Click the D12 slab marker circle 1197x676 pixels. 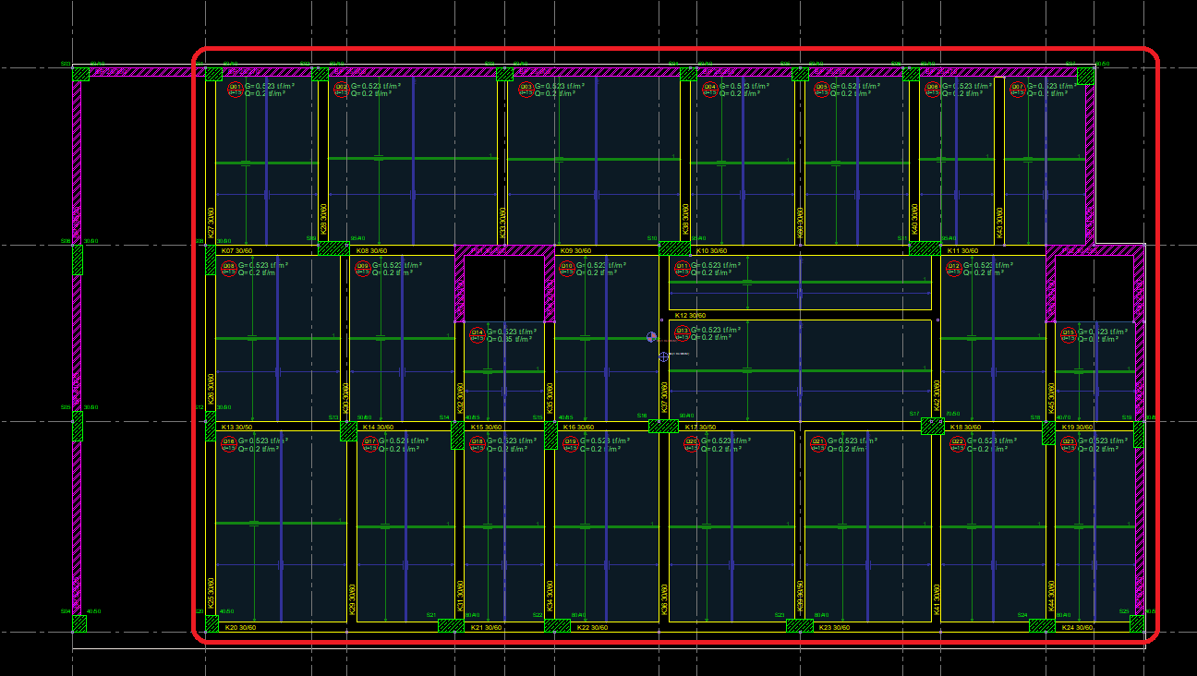coord(955,269)
